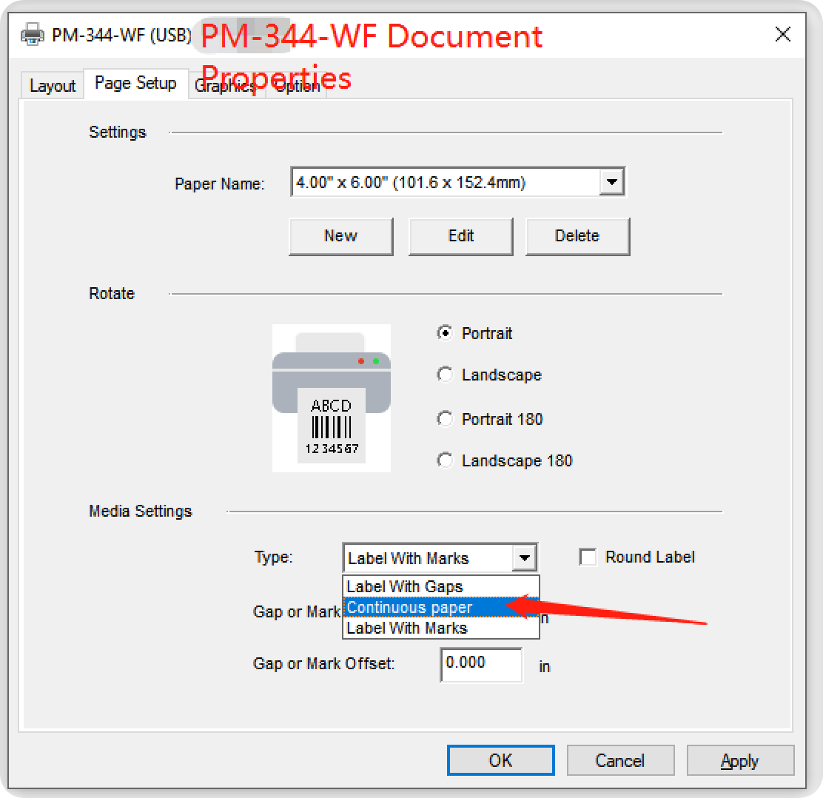
Task: Choose Label With Gaps from the list
Action: (441, 586)
